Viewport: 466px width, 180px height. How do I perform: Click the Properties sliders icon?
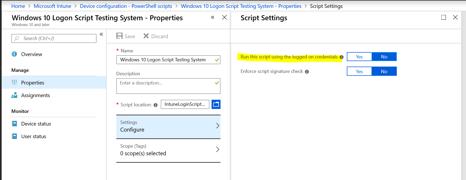pyautogui.click(x=14, y=82)
